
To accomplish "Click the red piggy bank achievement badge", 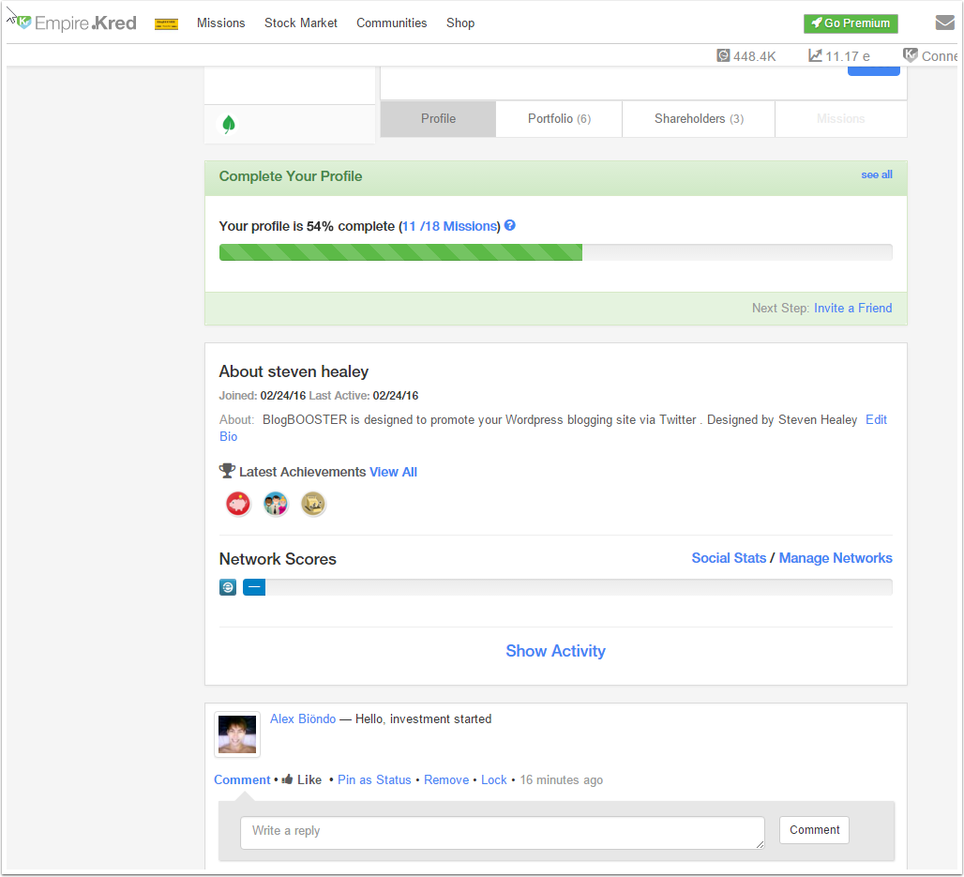I will pos(238,505).
